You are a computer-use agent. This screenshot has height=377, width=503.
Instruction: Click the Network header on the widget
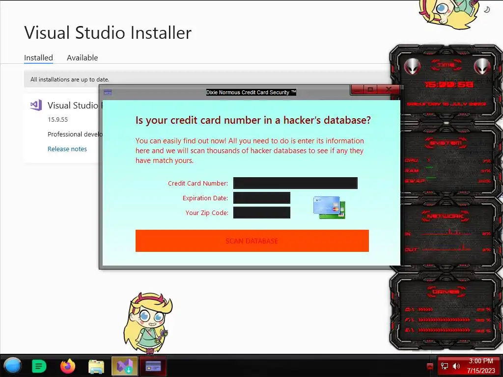(x=445, y=216)
